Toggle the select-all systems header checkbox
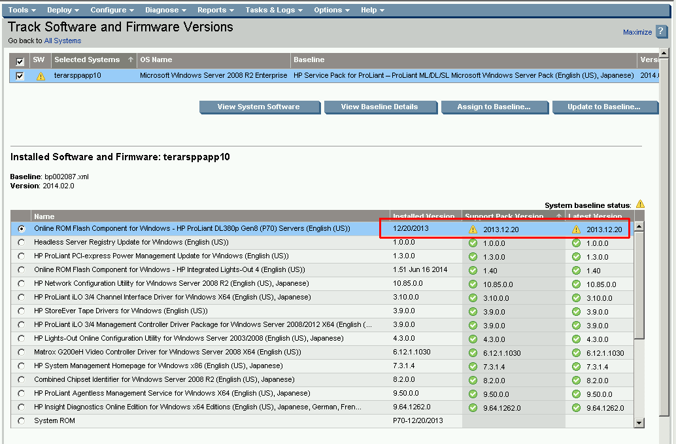676x444 pixels. click(20, 61)
